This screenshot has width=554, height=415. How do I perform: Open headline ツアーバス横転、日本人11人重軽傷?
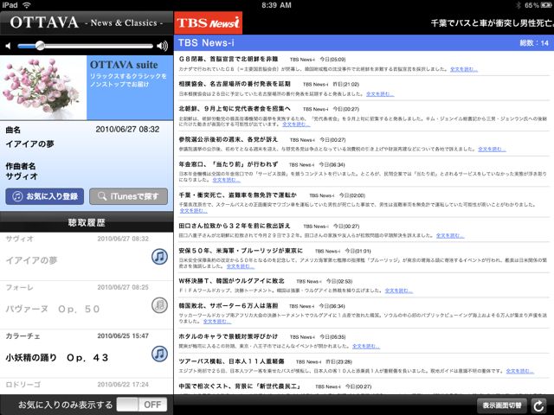click(231, 361)
